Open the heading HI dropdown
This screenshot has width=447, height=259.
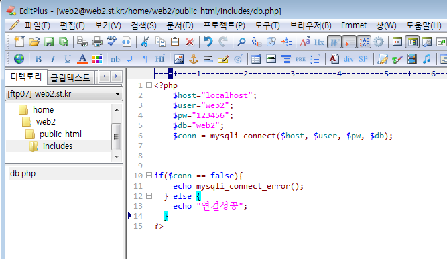[x=160, y=59]
